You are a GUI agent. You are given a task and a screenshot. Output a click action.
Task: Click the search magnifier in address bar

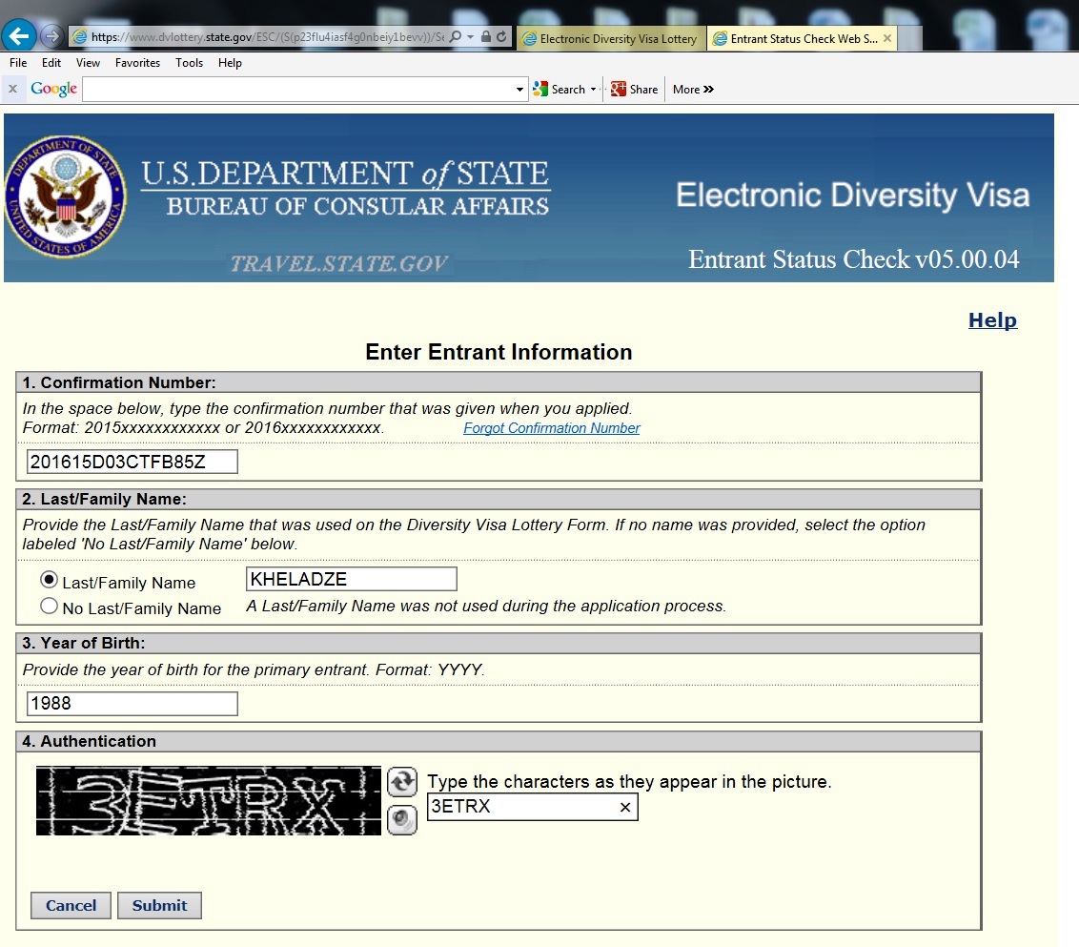click(x=455, y=36)
